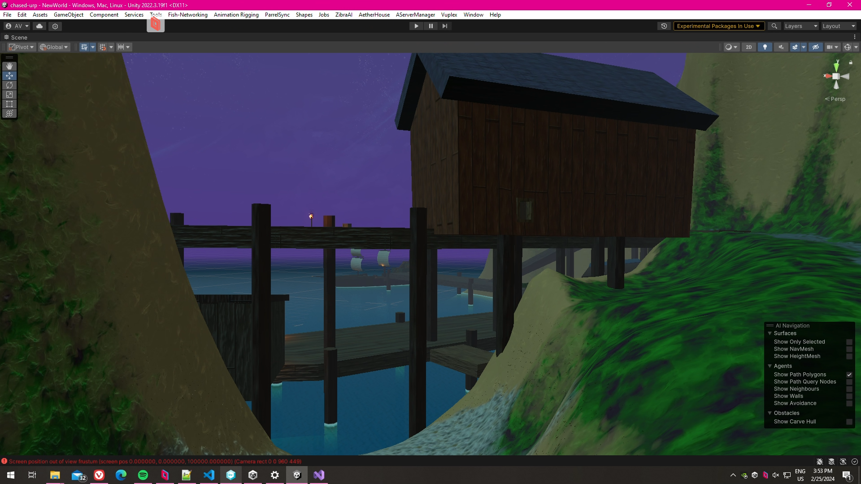Image resolution: width=861 pixels, height=484 pixels.
Task: Select the Scale tool
Action: click(9, 95)
